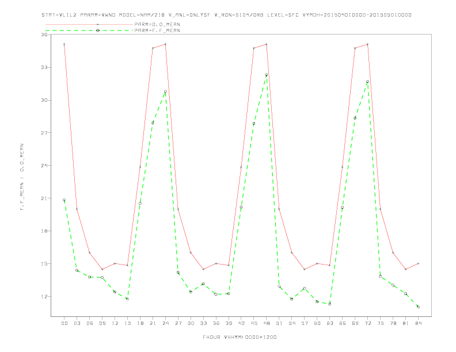The image size is (456, 352).
Task: Click the x-axis forecast hour label 09
Action: pos(102,323)
